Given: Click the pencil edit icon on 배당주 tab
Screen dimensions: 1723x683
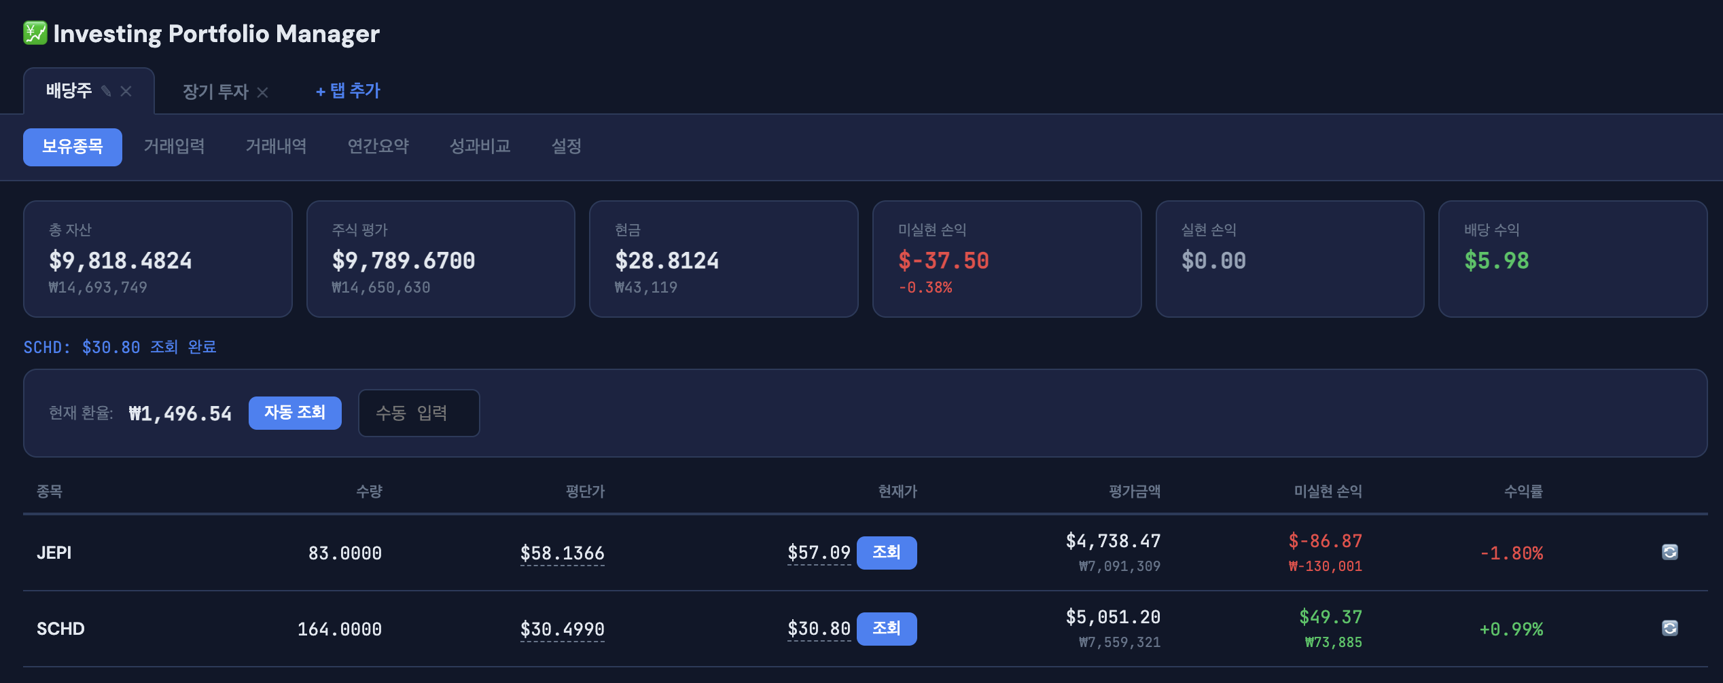Looking at the screenshot, I should pyautogui.click(x=106, y=91).
